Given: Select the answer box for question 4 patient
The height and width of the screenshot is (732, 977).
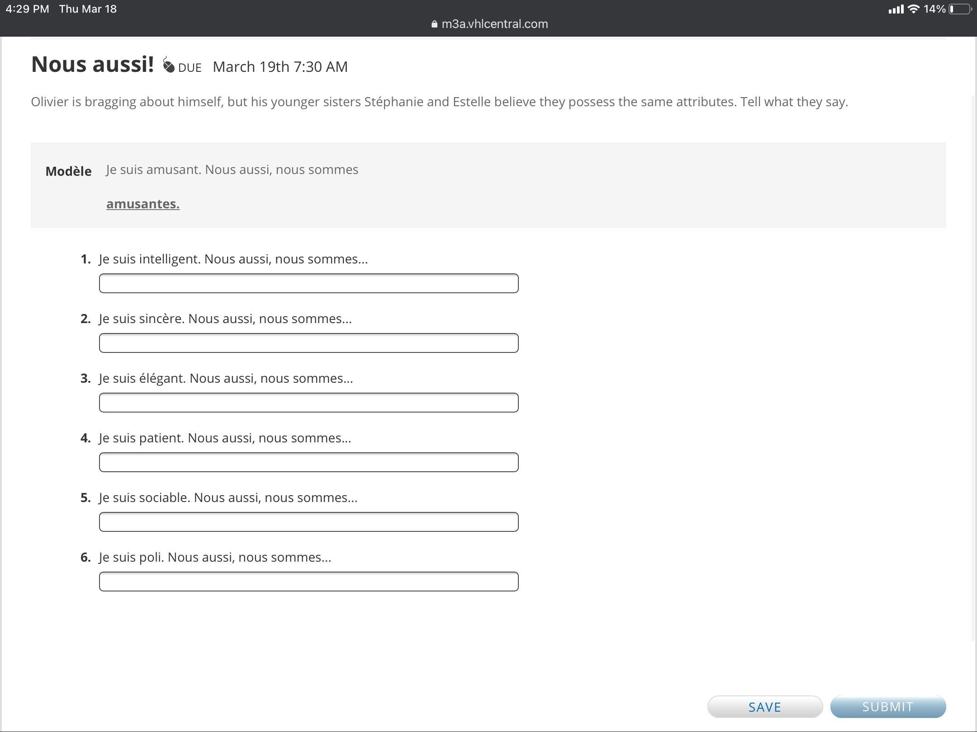Looking at the screenshot, I should coord(308,462).
